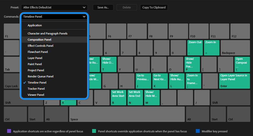The height and width of the screenshot is (136, 253).
Task: Click the F12 key
Action: pos(240,31)
